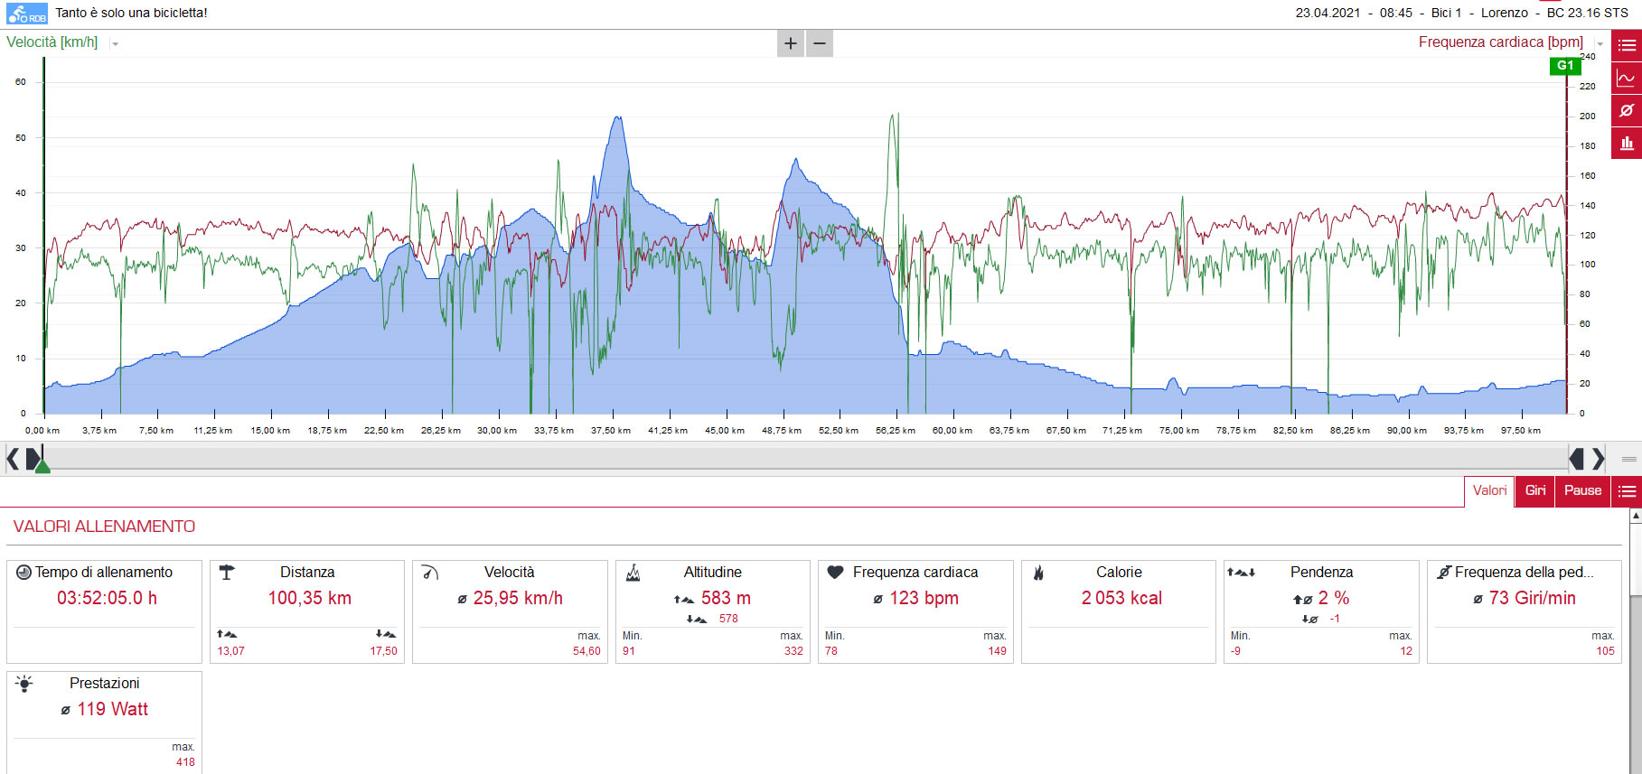Toggle the average value icon
The width and height of the screenshot is (1642, 774).
pyautogui.click(x=1627, y=110)
